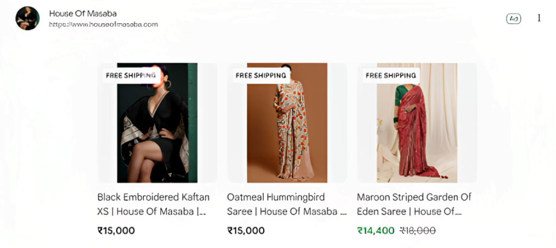
Task: Click the House Of Masaba profile avatar
Action: pyautogui.click(x=27, y=18)
